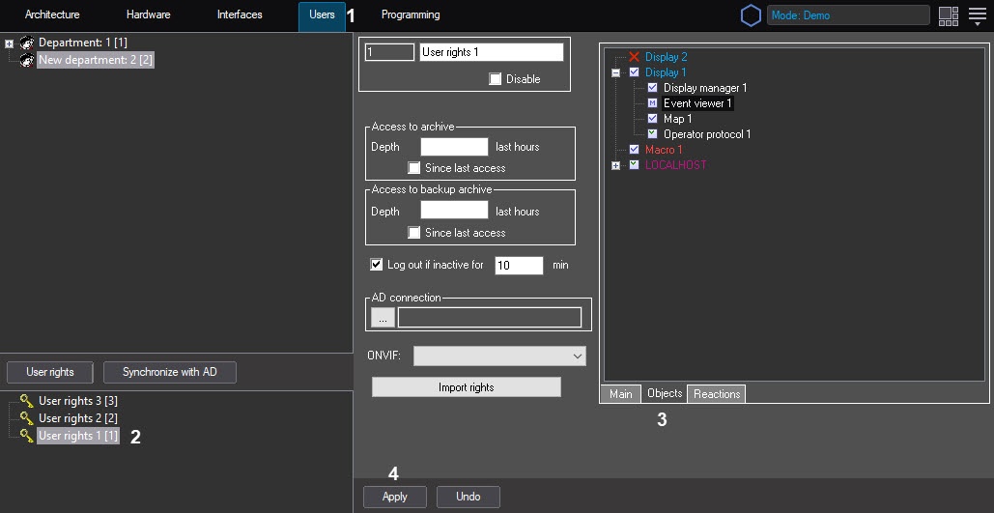Viewport: 994px width, 513px height.
Task: Select Map 1 tree item
Action: click(x=678, y=119)
